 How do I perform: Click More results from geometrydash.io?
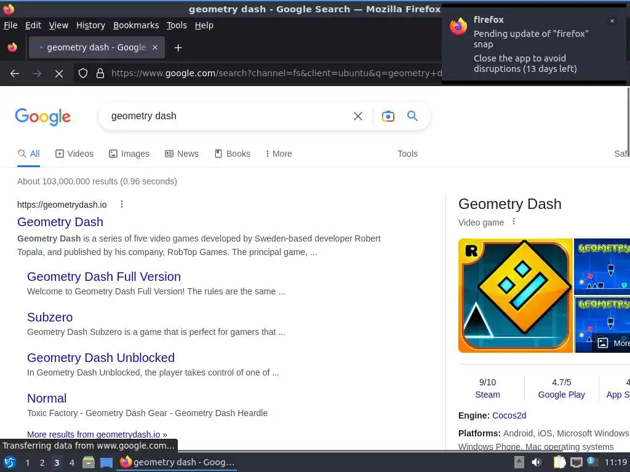tap(97, 435)
